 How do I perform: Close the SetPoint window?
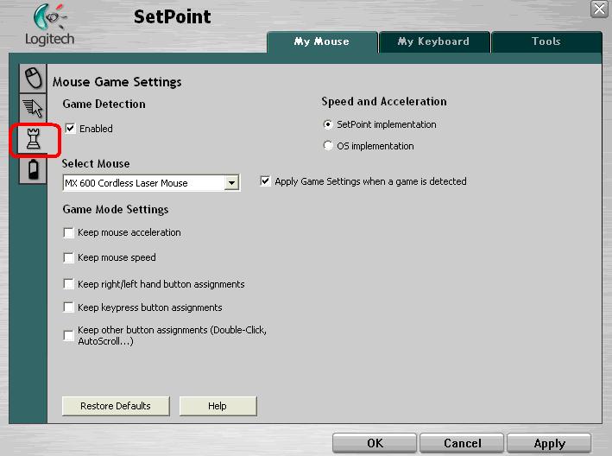(x=599, y=9)
